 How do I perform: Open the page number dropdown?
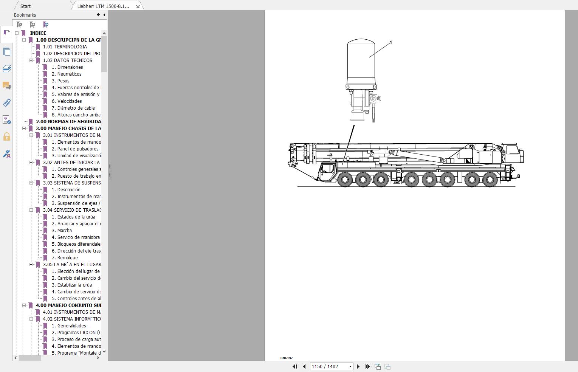pos(350,366)
